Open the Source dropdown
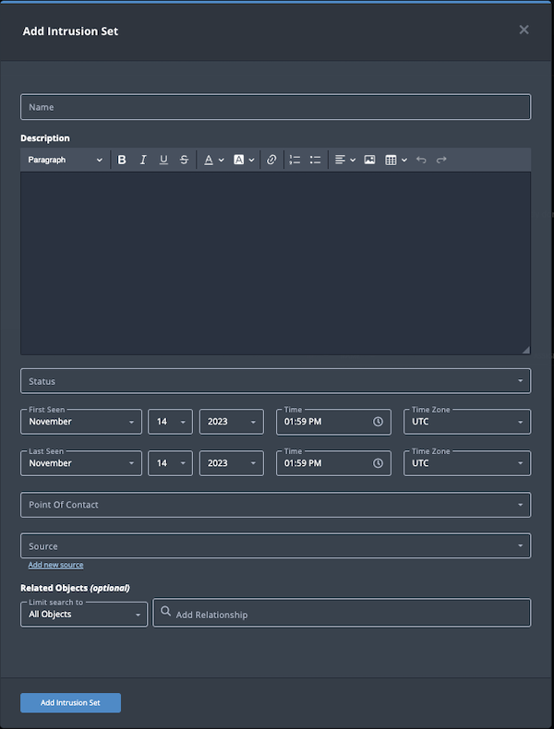 click(x=275, y=545)
